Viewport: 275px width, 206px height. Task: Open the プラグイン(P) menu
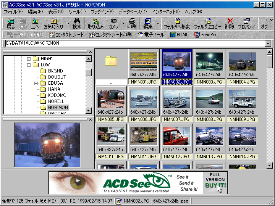[x=102, y=12]
